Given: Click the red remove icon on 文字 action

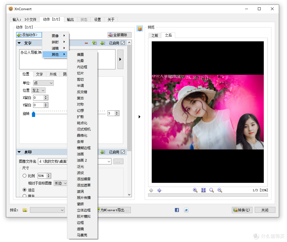Looking at the screenshot, I should click(x=86, y=43).
